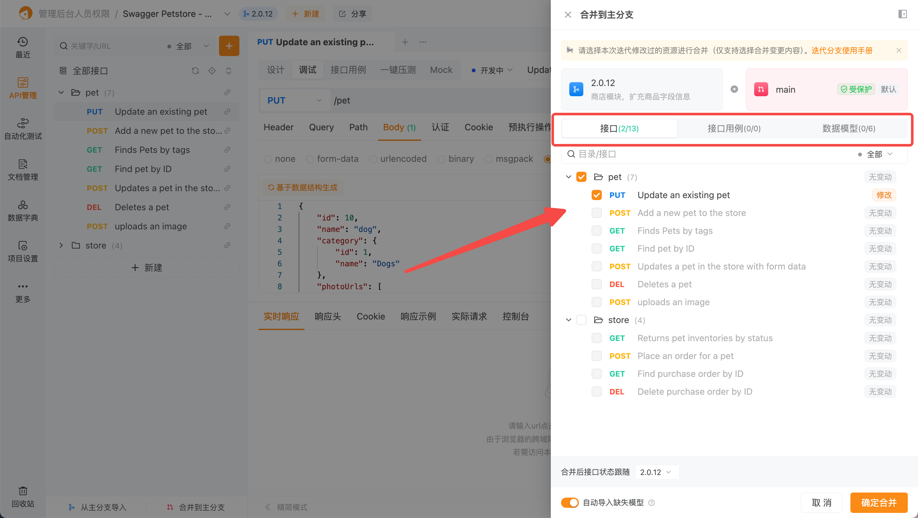Open the 更多 menu in the sidebar

[23, 292]
